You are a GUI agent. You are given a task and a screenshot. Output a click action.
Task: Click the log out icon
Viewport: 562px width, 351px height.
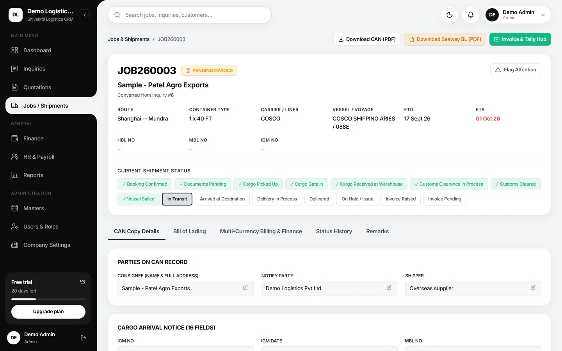point(84,338)
